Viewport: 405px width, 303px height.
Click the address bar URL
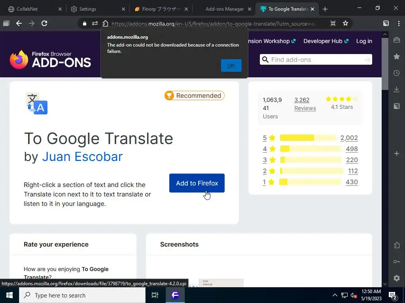(x=213, y=24)
